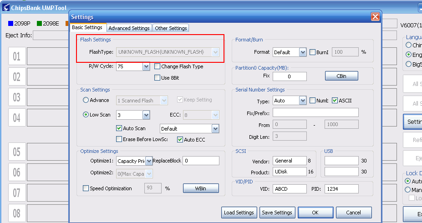Click the green 2098E color swatch
The image size is (422, 223).
pos(39,24)
